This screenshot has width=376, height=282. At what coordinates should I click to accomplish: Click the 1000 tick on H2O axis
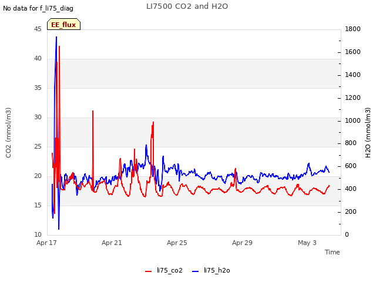[352, 120]
